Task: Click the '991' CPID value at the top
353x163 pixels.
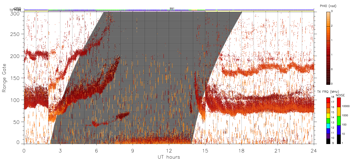Action: point(172,9)
